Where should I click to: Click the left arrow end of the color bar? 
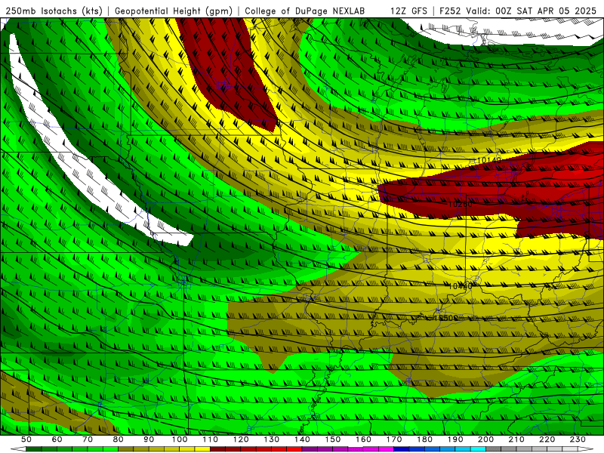[18, 449]
